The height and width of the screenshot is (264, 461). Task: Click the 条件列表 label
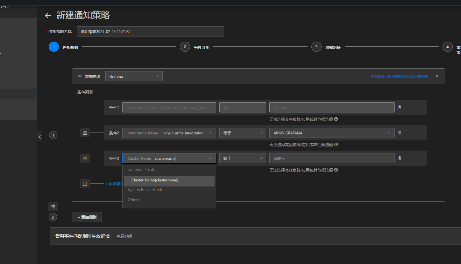[85, 92]
